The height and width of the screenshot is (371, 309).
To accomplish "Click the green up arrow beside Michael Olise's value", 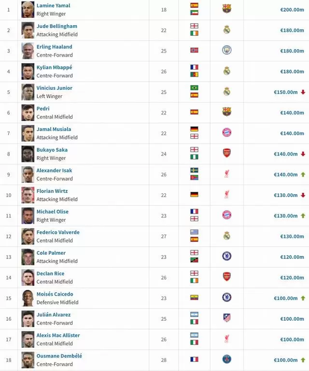I will tap(303, 215).
